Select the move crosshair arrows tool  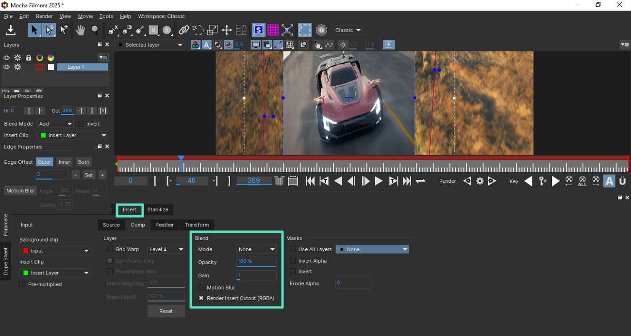227,31
